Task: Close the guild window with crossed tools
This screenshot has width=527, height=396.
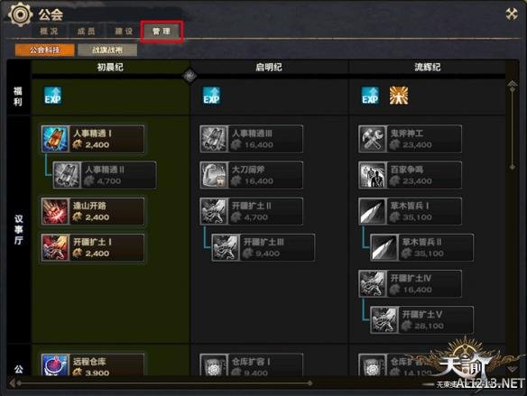Action: pos(512,14)
